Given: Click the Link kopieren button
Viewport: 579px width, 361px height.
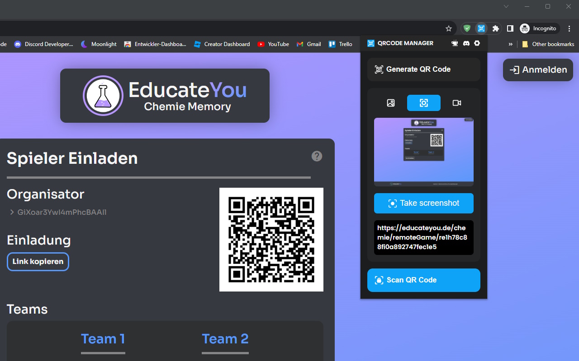Looking at the screenshot, I should (x=38, y=262).
